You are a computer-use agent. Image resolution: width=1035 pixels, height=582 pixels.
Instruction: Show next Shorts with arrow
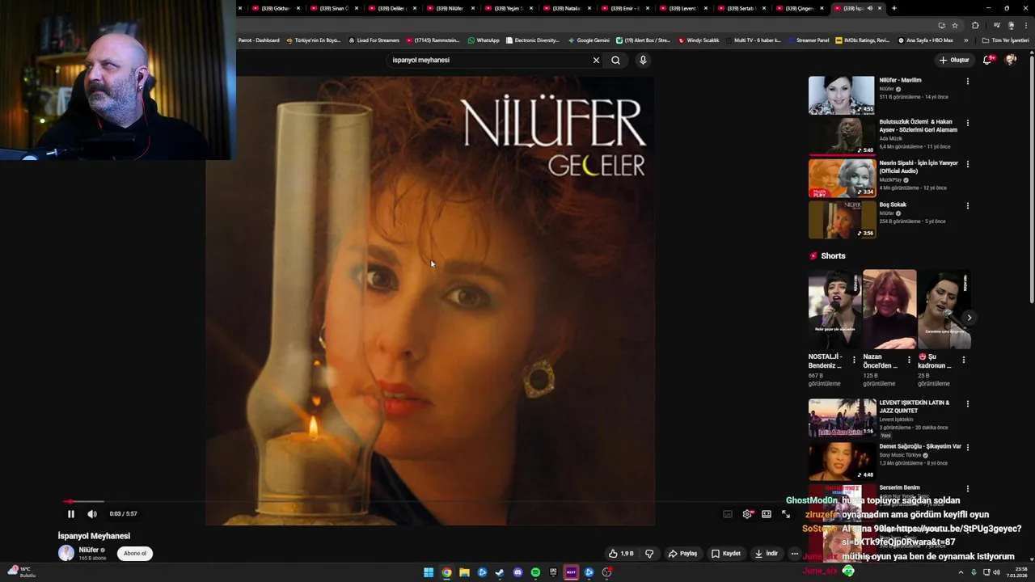pyautogui.click(x=969, y=318)
